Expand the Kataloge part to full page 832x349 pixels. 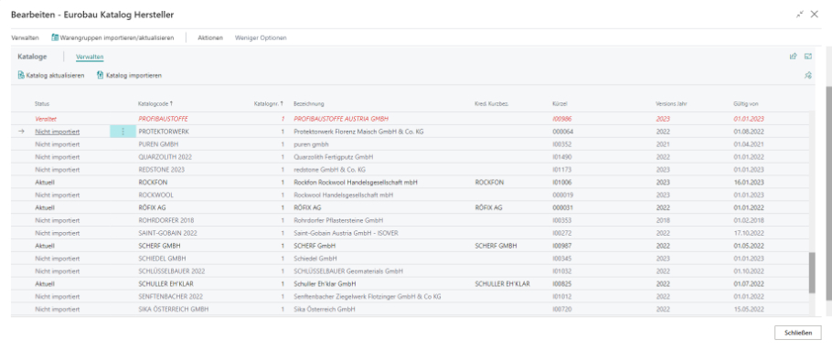(808, 57)
